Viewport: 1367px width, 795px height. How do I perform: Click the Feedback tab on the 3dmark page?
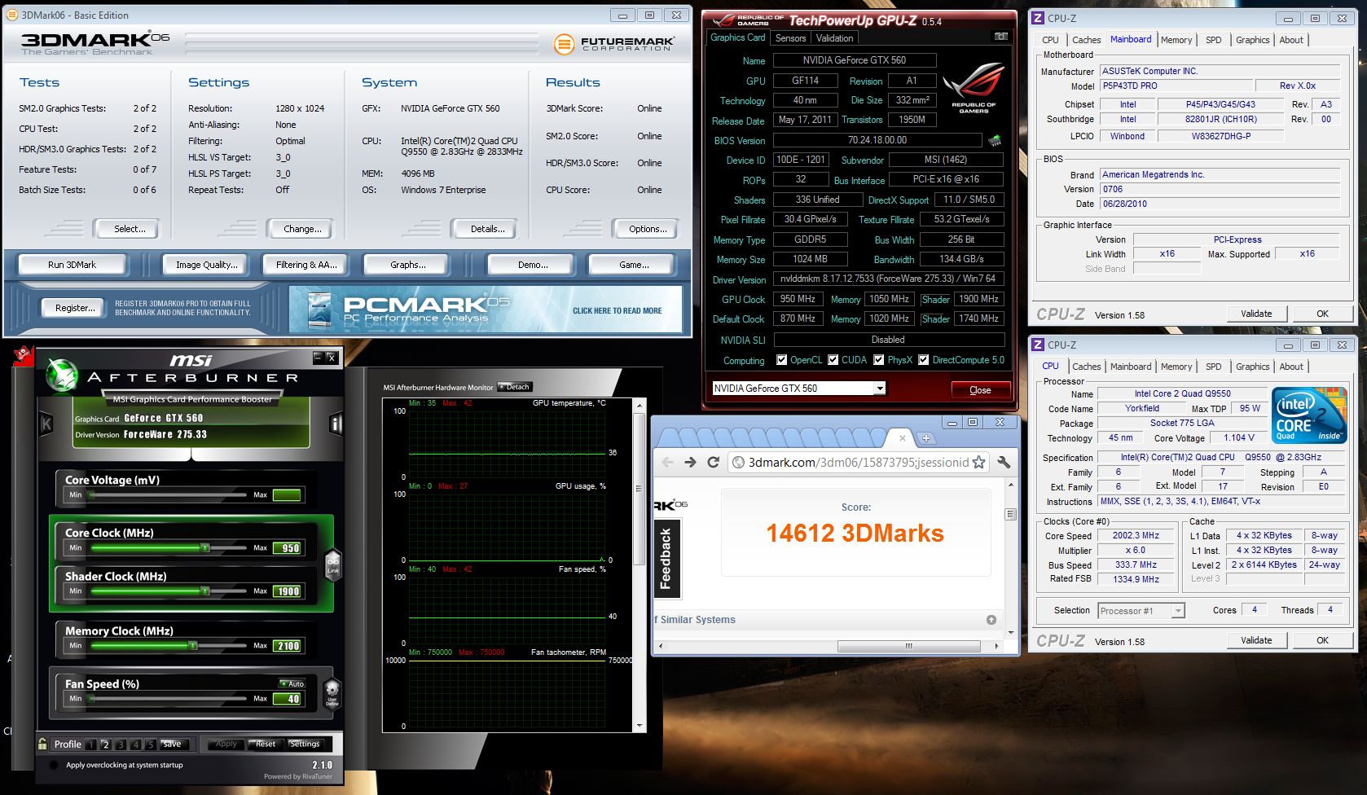click(666, 558)
